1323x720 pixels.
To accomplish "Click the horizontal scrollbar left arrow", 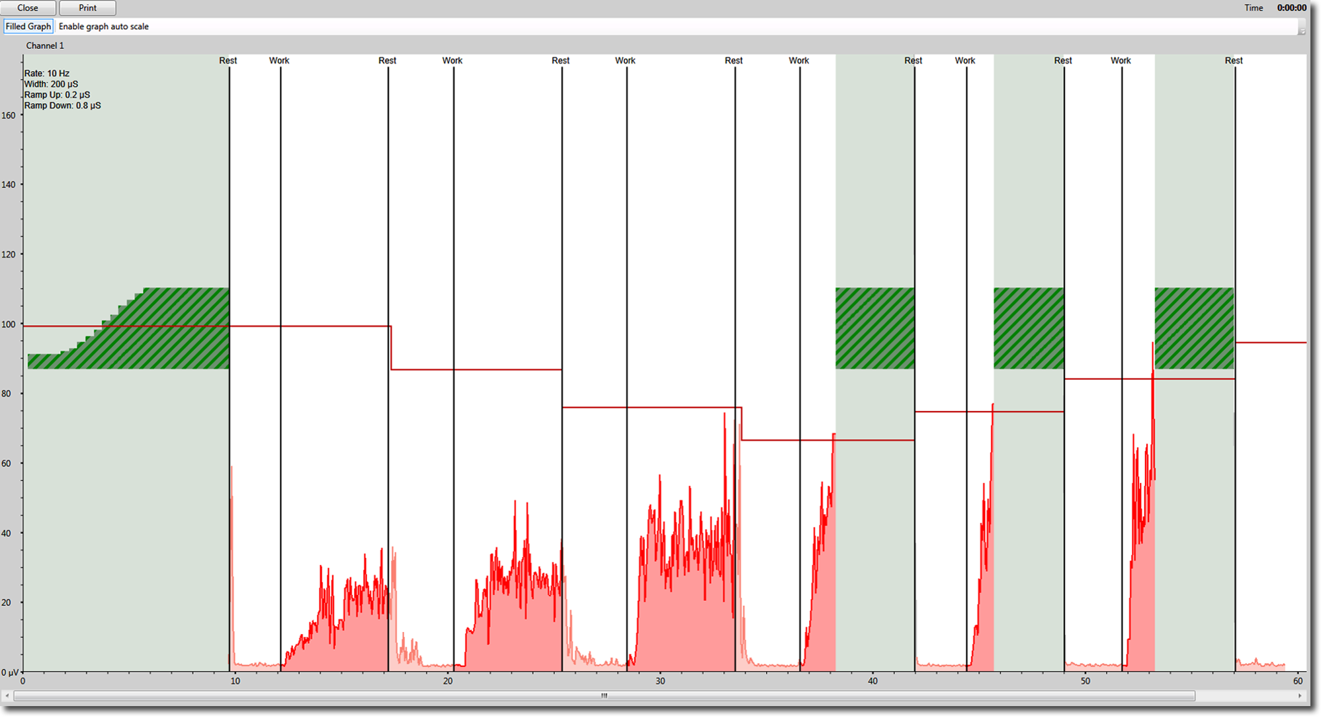I will pyautogui.click(x=7, y=696).
